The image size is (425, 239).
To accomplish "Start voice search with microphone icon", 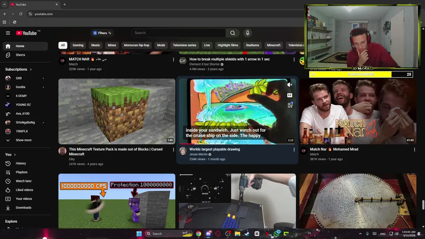I will [x=247, y=33].
